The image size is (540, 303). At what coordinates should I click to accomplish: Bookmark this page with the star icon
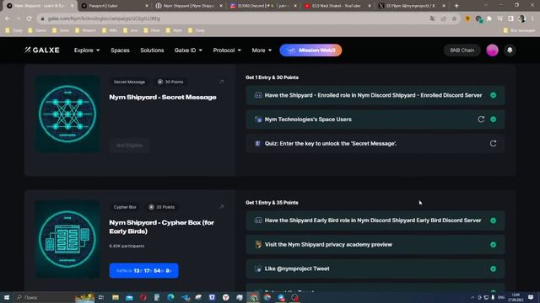pyautogui.click(x=454, y=19)
